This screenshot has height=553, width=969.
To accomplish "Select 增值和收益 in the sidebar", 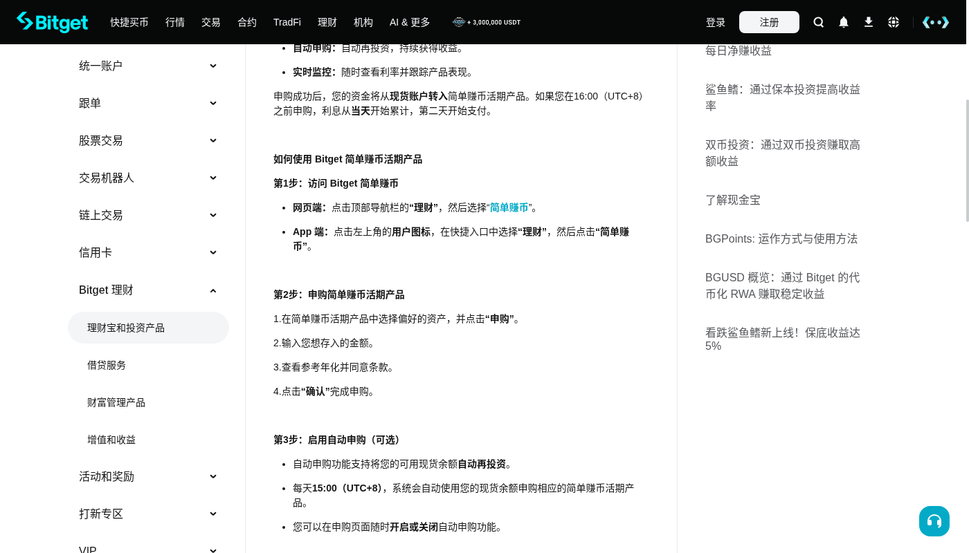I will pyautogui.click(x=111, y=440).
